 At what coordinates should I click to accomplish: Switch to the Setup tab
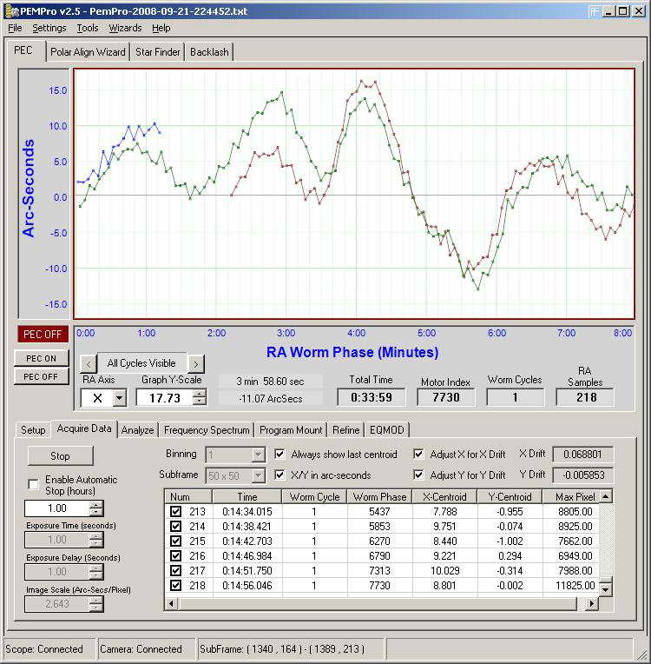pos(33,430)
